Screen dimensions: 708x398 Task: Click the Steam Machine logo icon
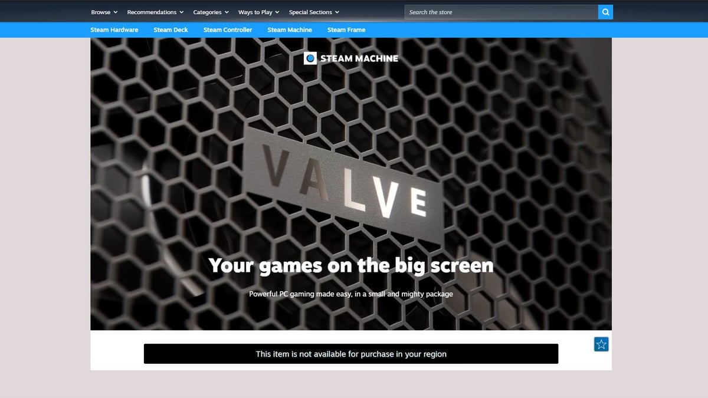(310, 58)
